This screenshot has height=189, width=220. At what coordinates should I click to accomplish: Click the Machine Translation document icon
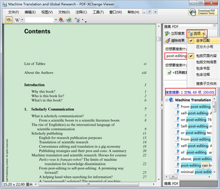point(171,100)
